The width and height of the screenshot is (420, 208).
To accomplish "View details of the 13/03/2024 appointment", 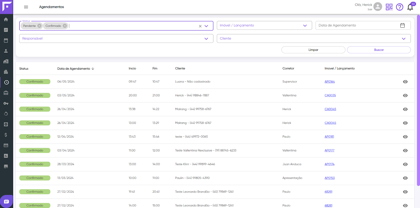I will [405, 178].
